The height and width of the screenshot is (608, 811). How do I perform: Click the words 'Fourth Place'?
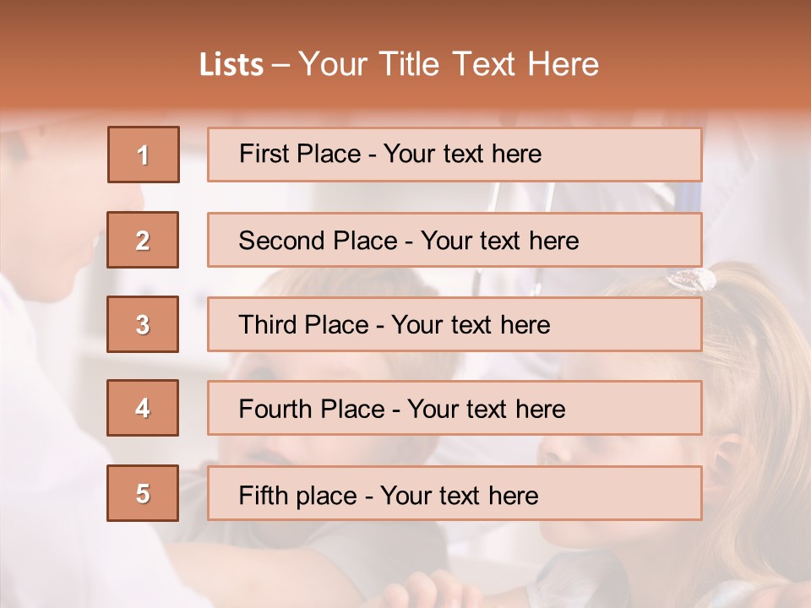coord(311,410)
